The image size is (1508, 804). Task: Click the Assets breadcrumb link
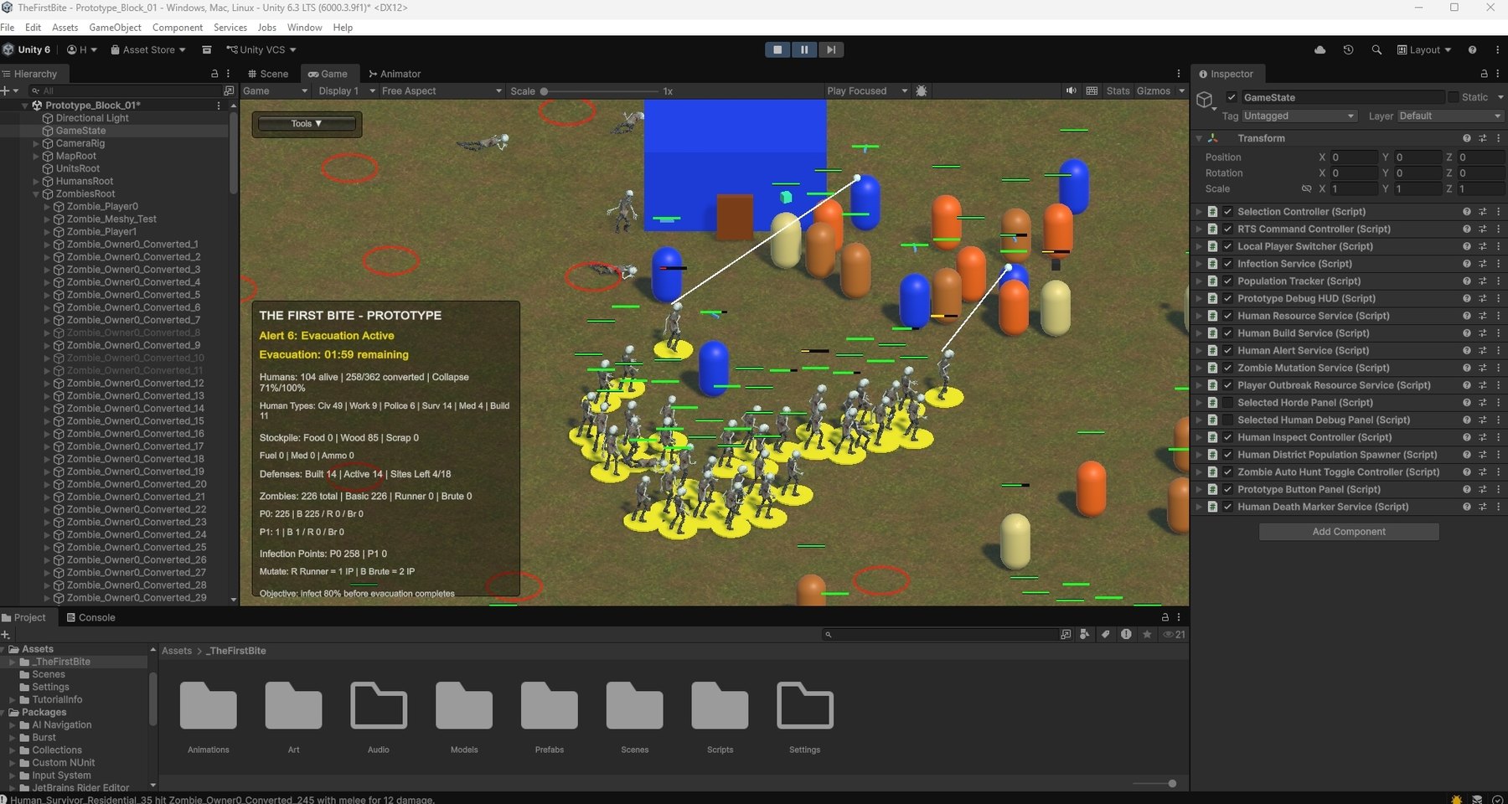click(177, 651)
